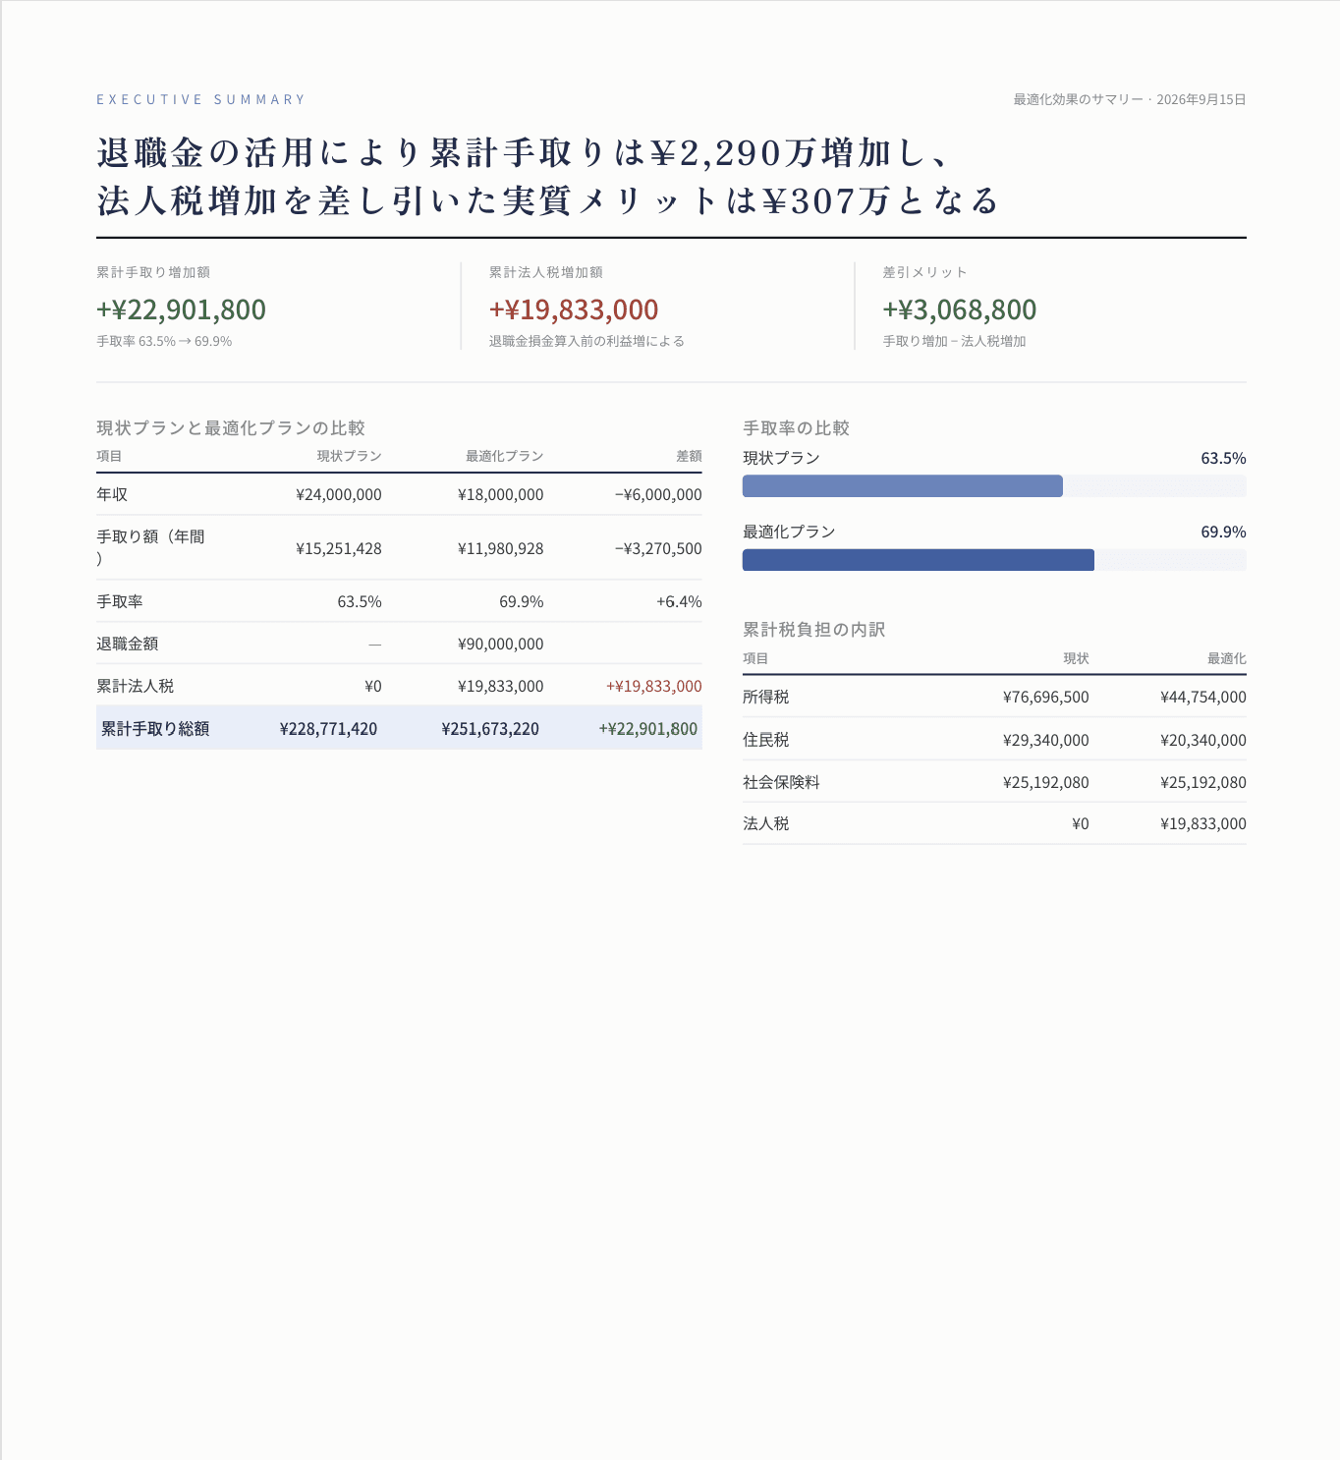Screen dimensions: 1340x1460
Task: Click the ¥15,251,428 take-home cell
Action: click(x=339, y=548)
